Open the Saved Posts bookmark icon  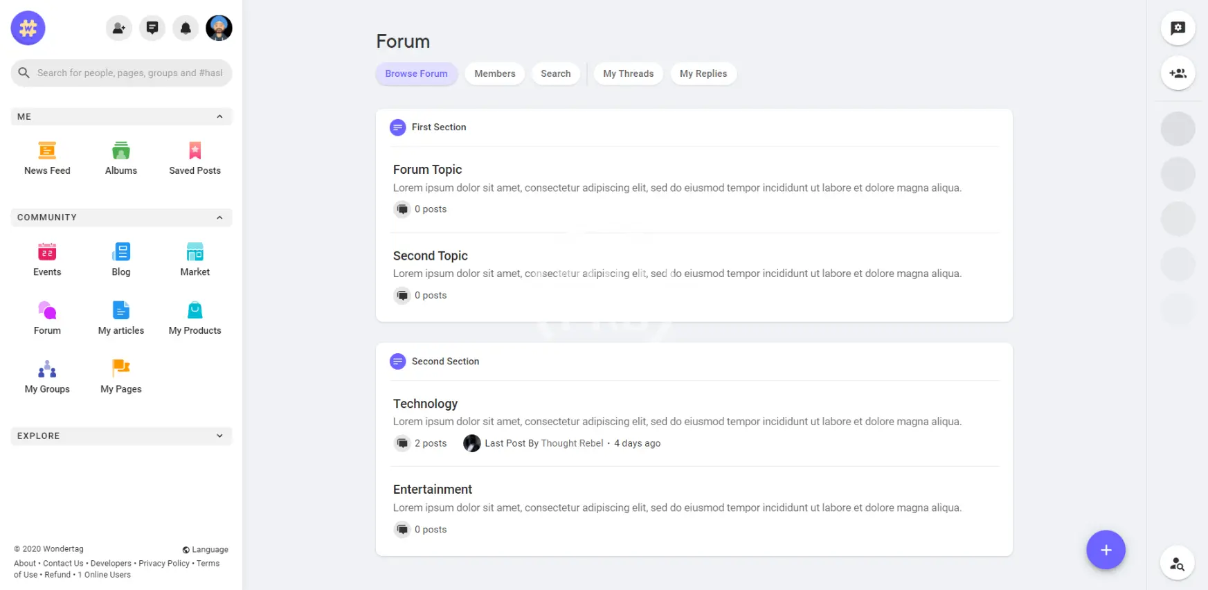click(x=195, y=151)
